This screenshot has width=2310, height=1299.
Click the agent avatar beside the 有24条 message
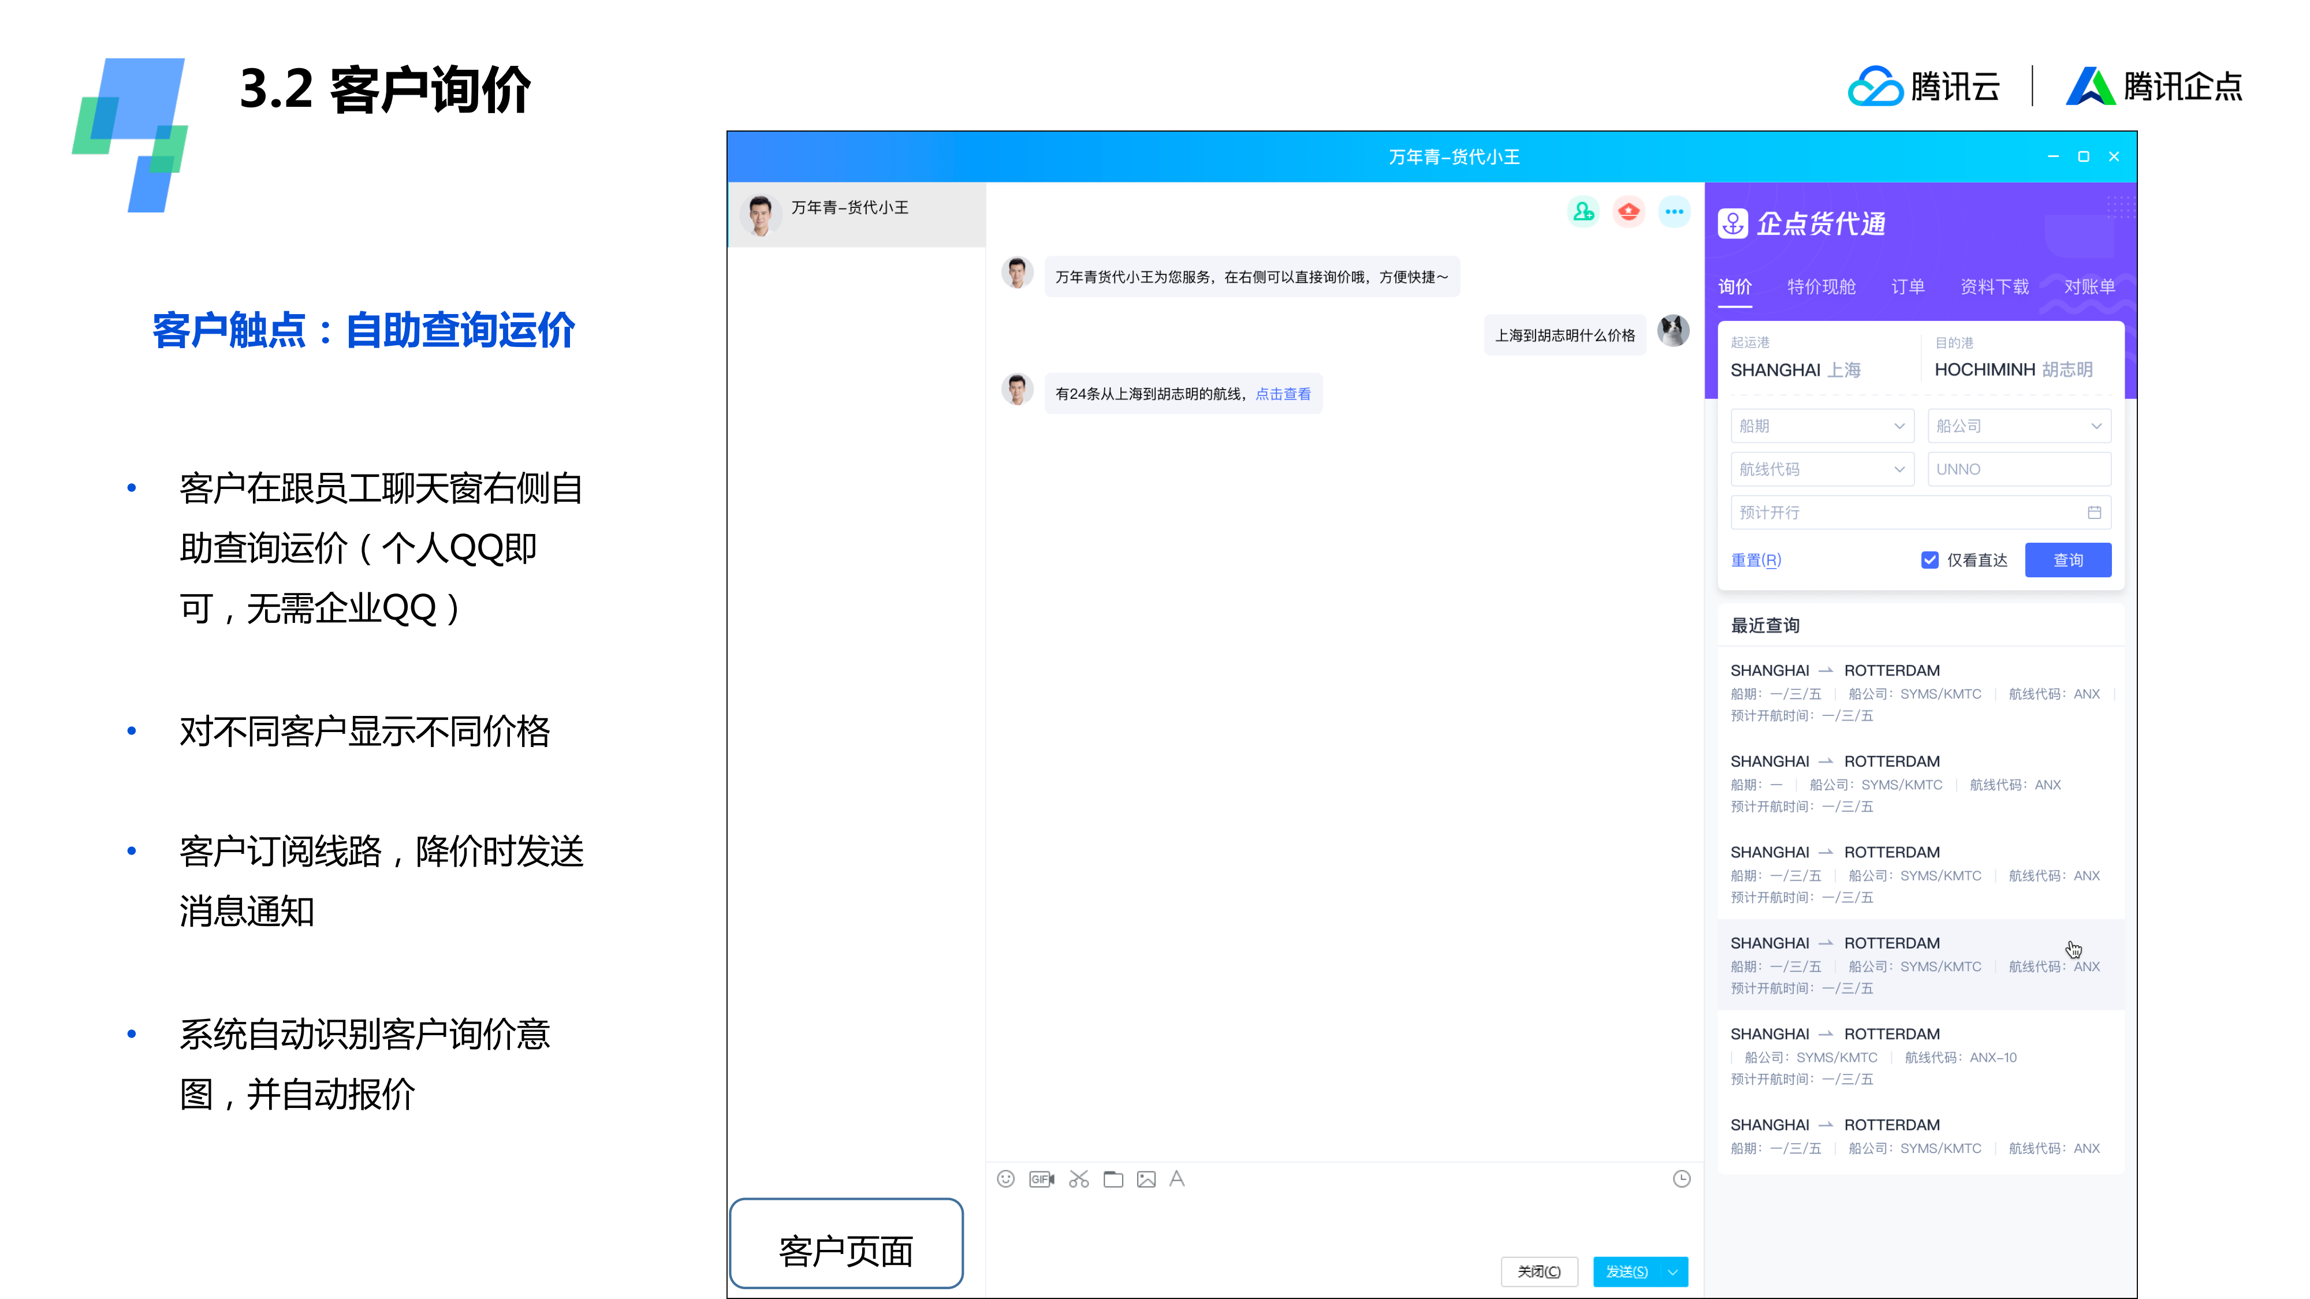[x=1017, y=389]
